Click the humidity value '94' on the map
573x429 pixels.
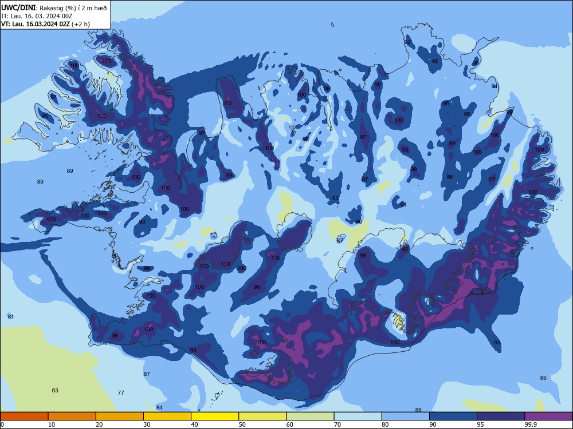coord(403,205)
